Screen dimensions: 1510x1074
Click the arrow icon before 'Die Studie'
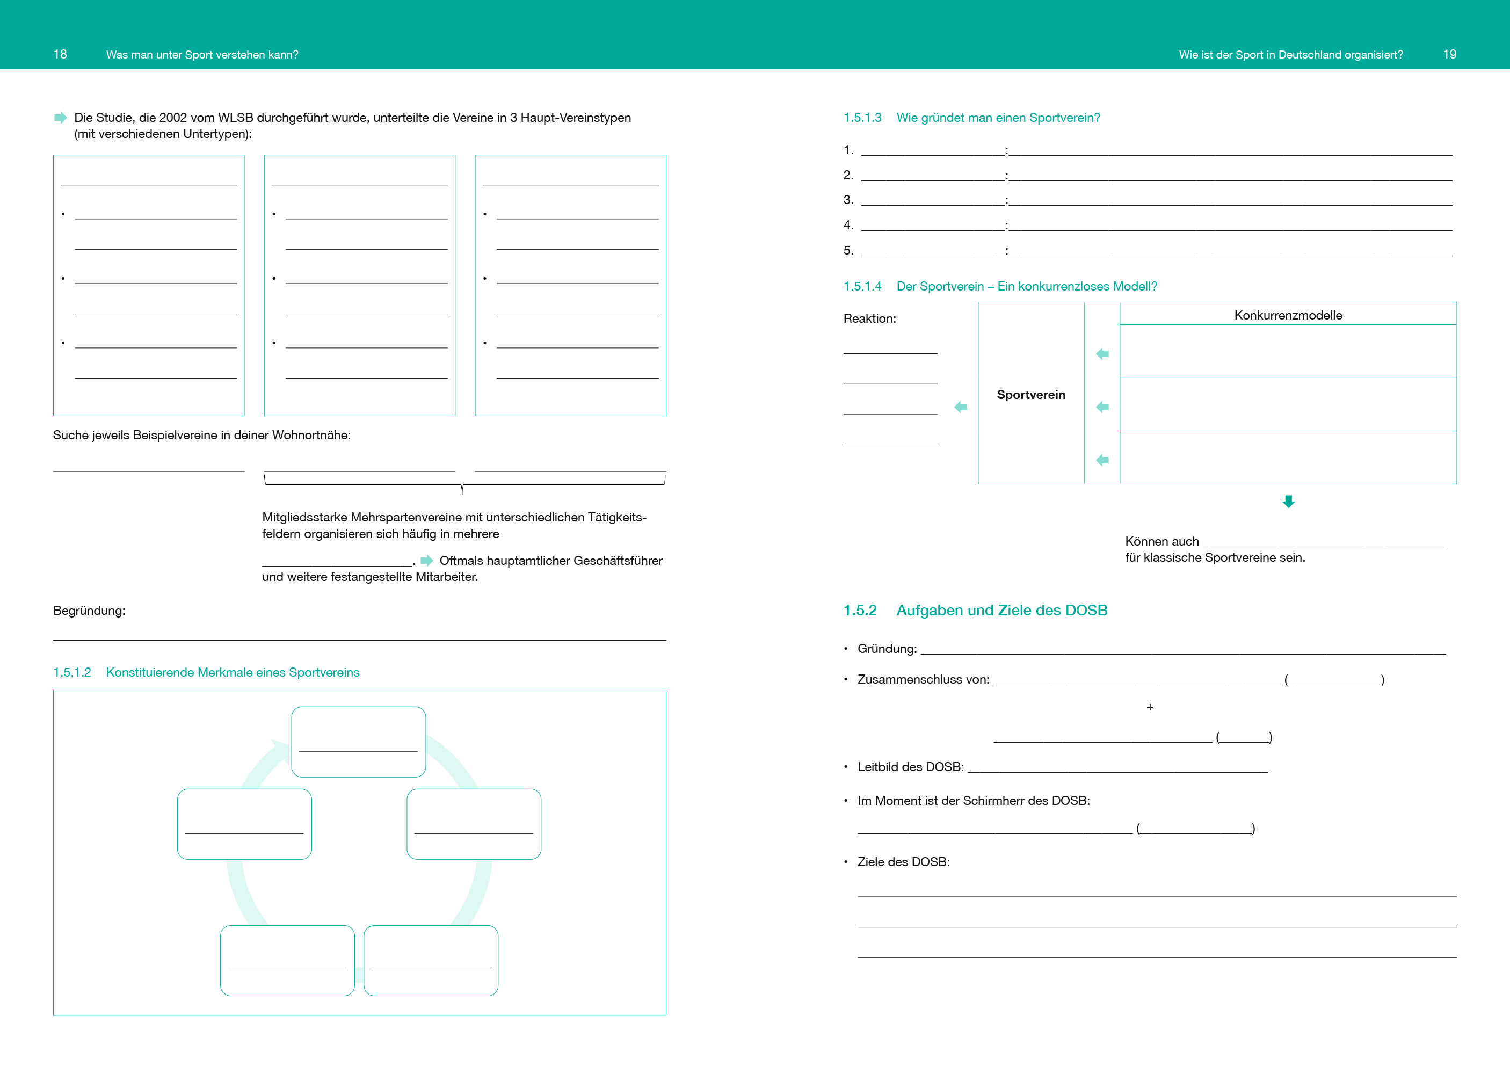[60, 118]
